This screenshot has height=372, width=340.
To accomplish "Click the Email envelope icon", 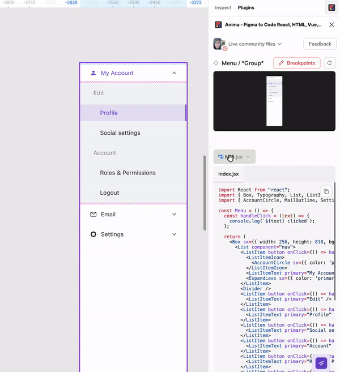I will click(93, 215).
